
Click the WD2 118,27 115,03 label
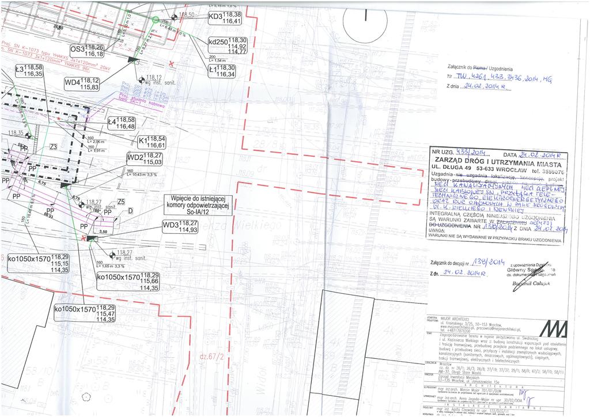(145, 158)
